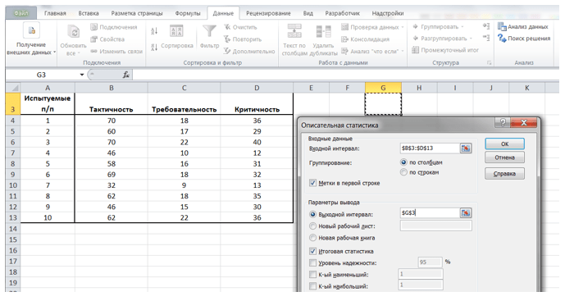Screen dimensions: 565x301
Task: Select по столбцам grouping
Action: click(x=403, y=162)
